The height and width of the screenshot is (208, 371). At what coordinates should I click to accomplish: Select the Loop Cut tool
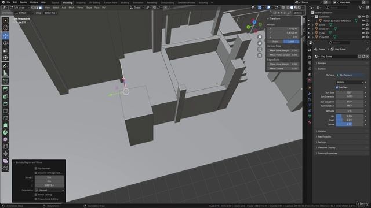[5, 111]
